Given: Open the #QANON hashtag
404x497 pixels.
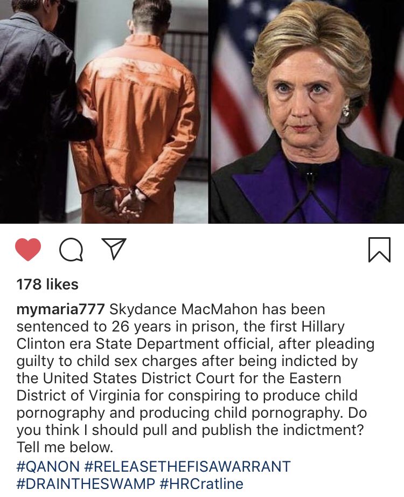Looking at the screenshot, I should [48, 467].
